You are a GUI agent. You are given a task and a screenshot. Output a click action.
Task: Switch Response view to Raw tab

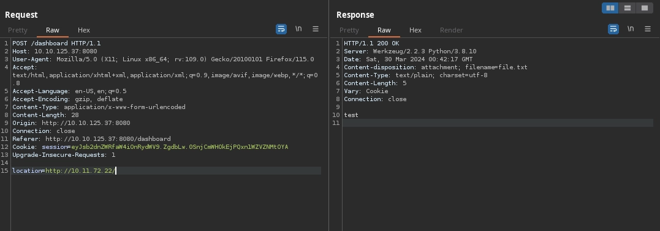(x=384, y=30)
